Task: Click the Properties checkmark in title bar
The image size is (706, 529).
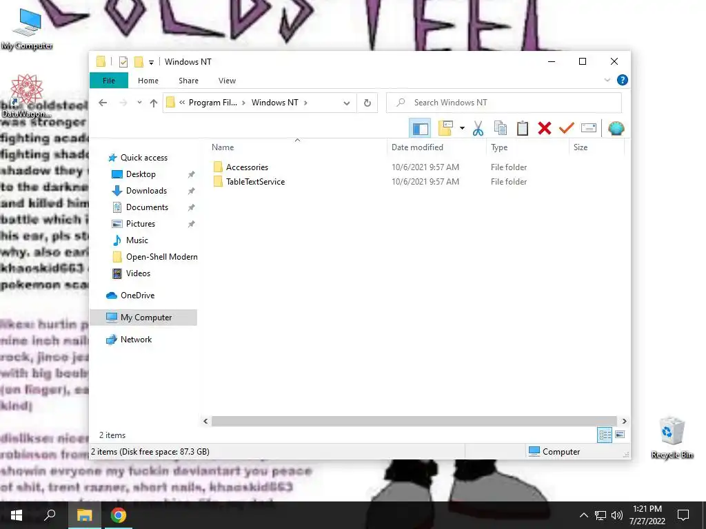Action: [x=123, y=62]
